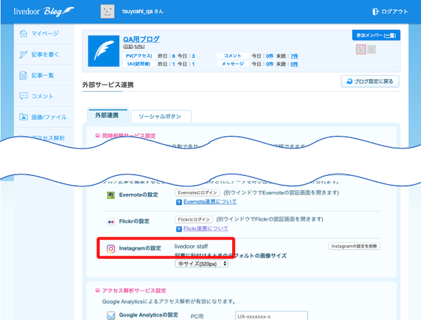Click Evernoteにログイン button

pos(197,193)
